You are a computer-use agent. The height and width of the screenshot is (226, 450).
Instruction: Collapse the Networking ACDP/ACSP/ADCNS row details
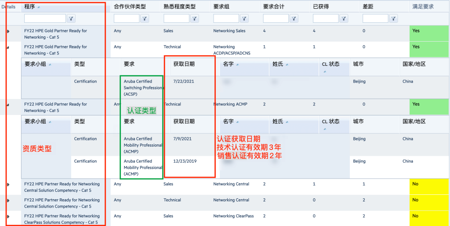[x=8, y=47]
